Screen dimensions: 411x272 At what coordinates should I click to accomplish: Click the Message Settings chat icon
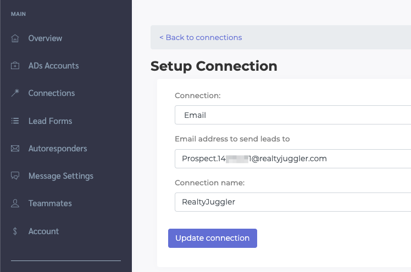15,176
